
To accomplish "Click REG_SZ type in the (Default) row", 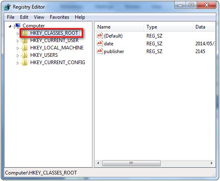I will (x=154, y=36).
